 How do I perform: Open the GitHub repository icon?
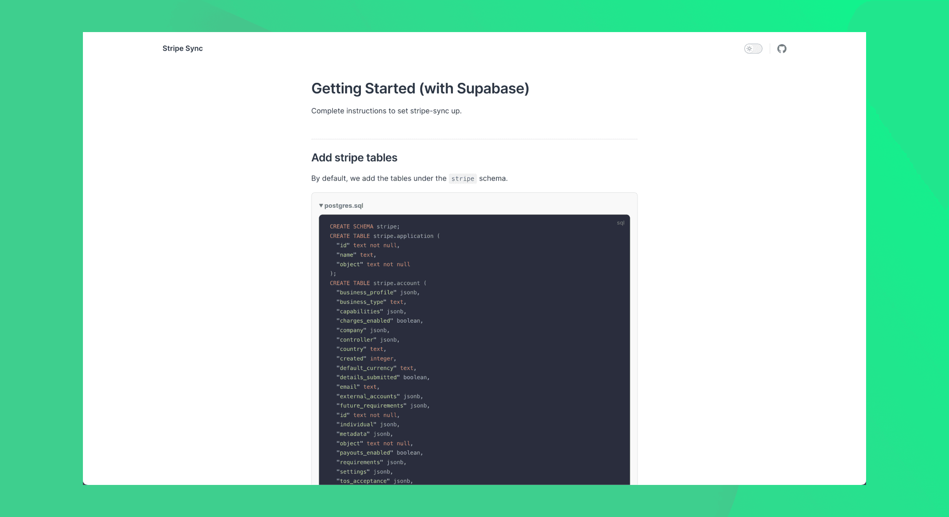click(782, 48)
